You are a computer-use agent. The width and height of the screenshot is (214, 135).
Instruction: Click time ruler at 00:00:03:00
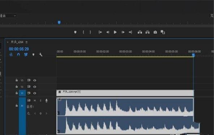[x=125, y=52]
